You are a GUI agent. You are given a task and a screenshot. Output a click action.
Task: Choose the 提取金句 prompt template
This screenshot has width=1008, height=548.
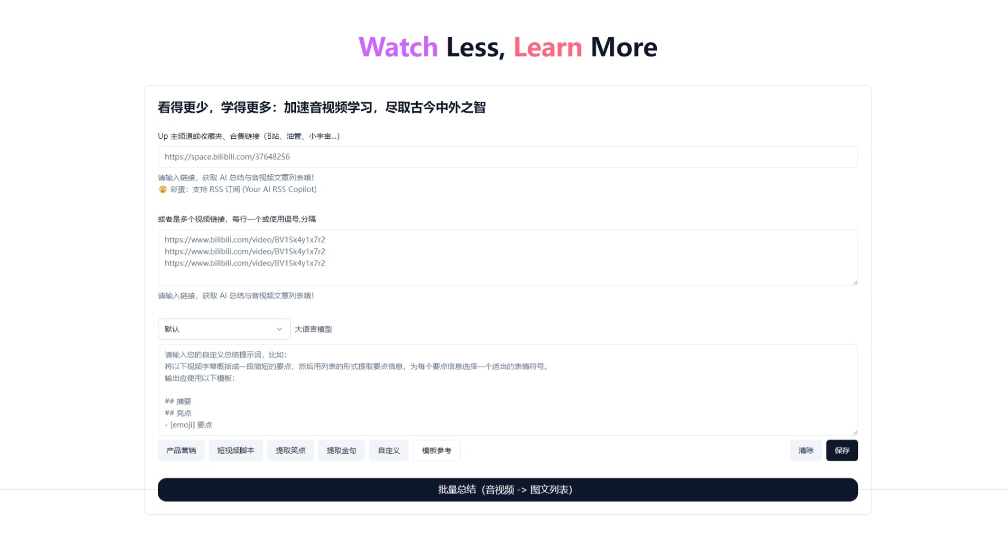click(341, 450)
